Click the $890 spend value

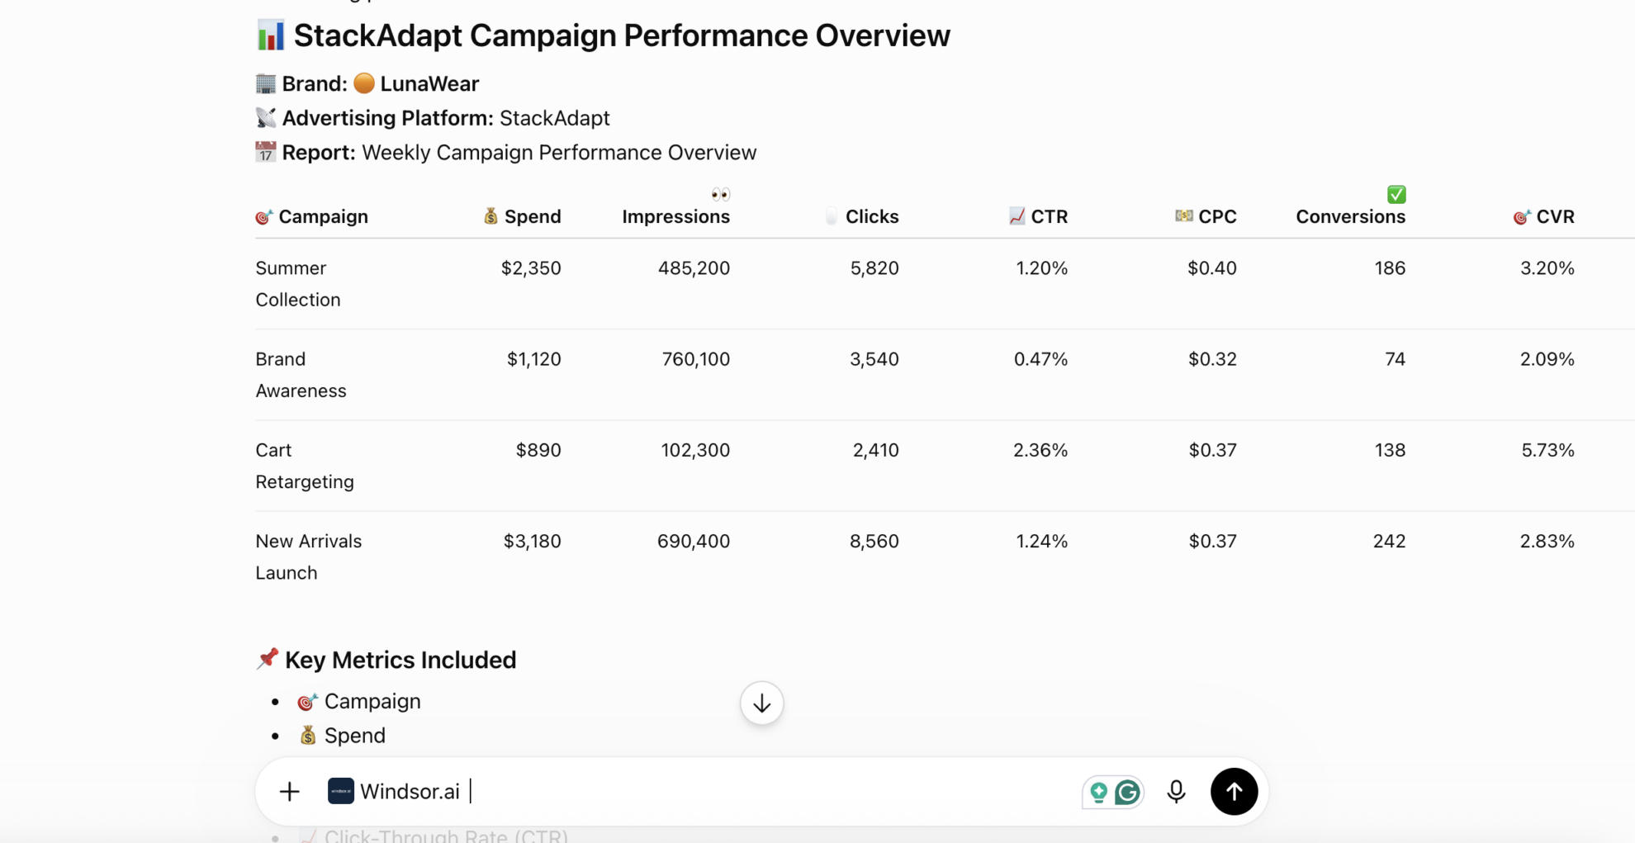point(538,450)
